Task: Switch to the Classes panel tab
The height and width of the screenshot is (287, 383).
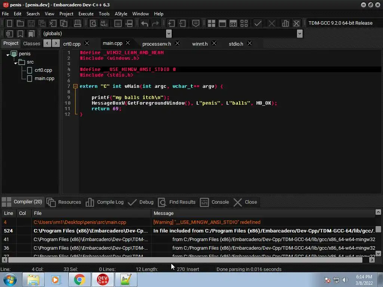Action: tap(31, 43)
